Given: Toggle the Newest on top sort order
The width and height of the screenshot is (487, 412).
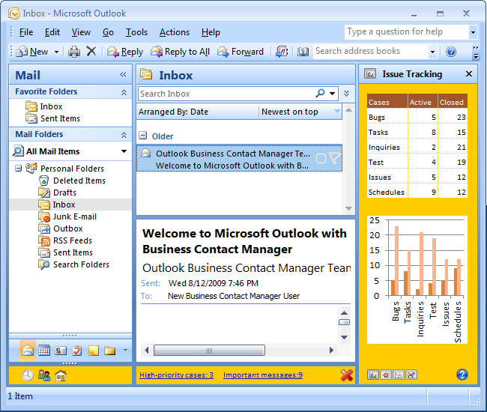Looking at the screenshot, I should (300, 112).
